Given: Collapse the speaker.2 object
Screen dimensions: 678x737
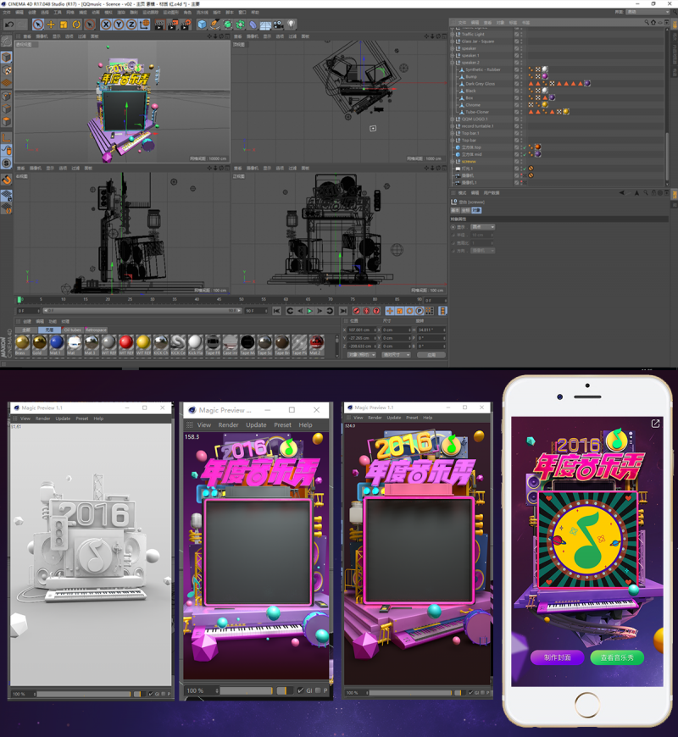Looking at the screenshot, I should (453, 63).
